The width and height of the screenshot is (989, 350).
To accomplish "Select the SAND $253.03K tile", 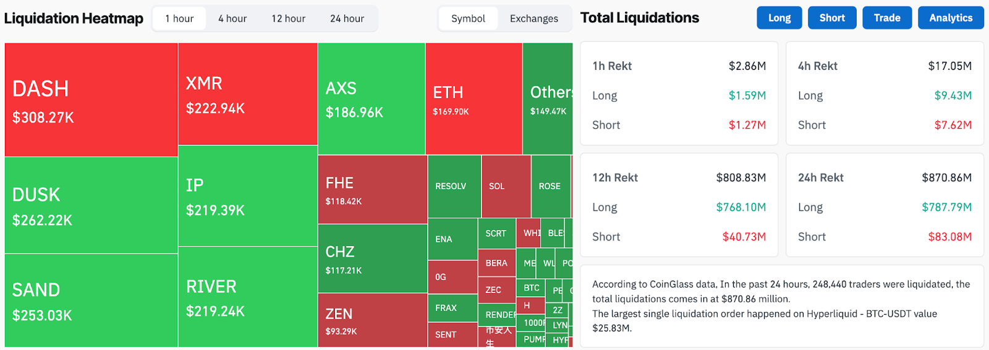I will (x=91, y=301).
